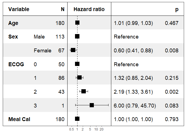This screenshot has width=186, height=133.
Task: Click the ECOG 2 hazard ratio square
Action: tap(84, 91)
